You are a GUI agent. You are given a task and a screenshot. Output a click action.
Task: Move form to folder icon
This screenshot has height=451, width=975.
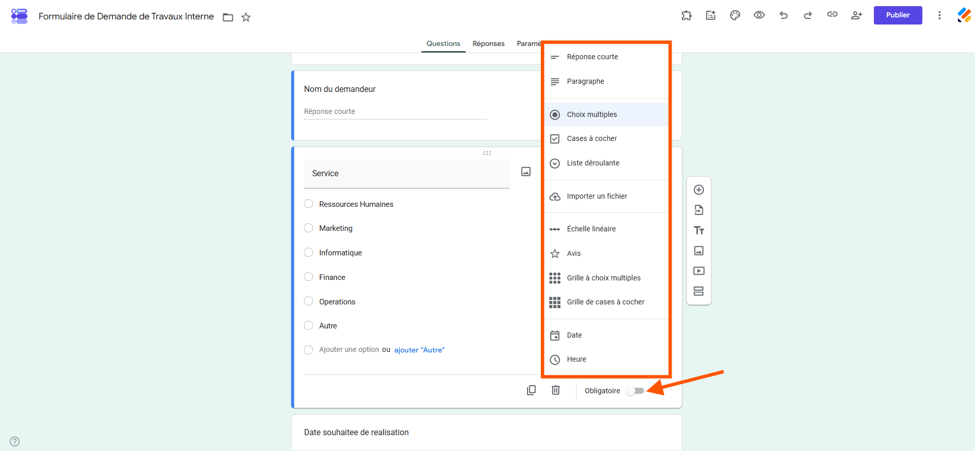[228, 17]
